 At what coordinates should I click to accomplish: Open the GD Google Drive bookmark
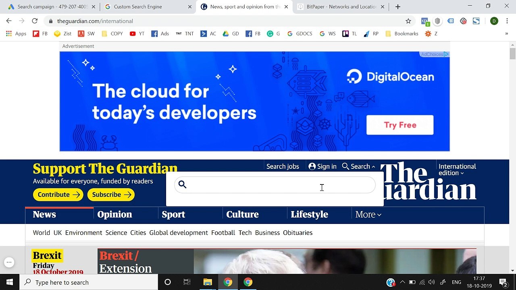(x=231, y=34)
